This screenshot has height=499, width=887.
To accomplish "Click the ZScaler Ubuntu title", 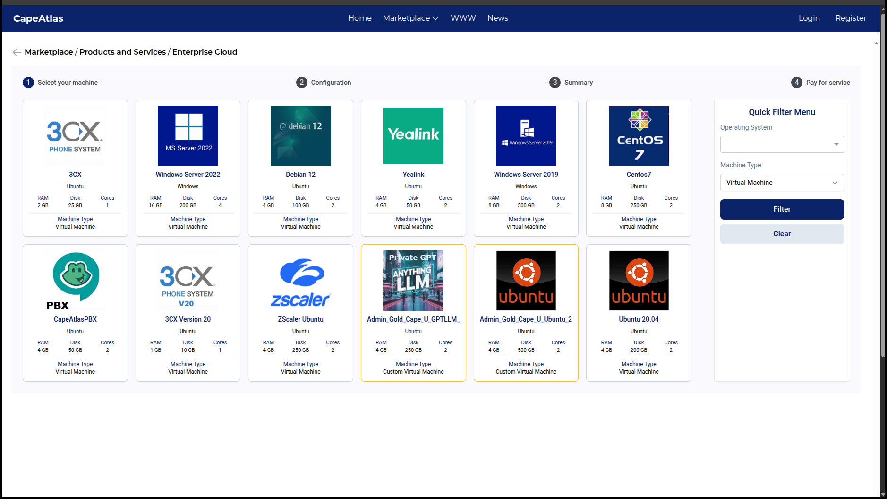I will 301,319.
